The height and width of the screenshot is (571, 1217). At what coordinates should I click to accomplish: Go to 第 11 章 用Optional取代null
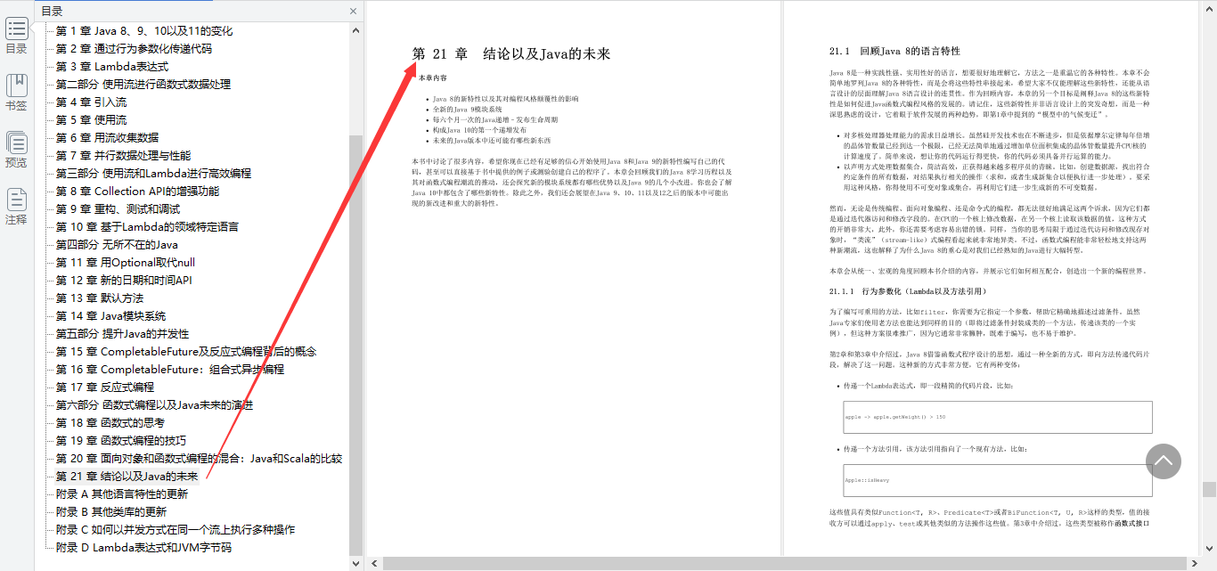[x=126, y=263]
